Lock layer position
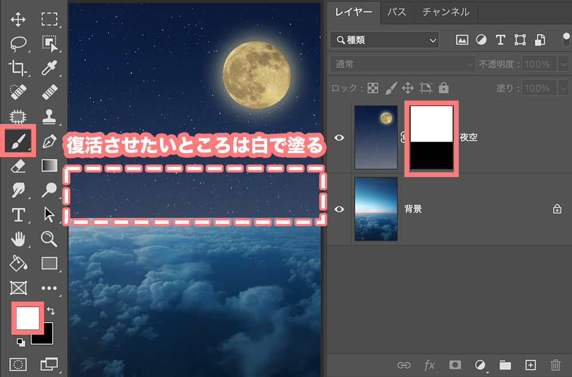The image size is (572, 377). [408, 88]
